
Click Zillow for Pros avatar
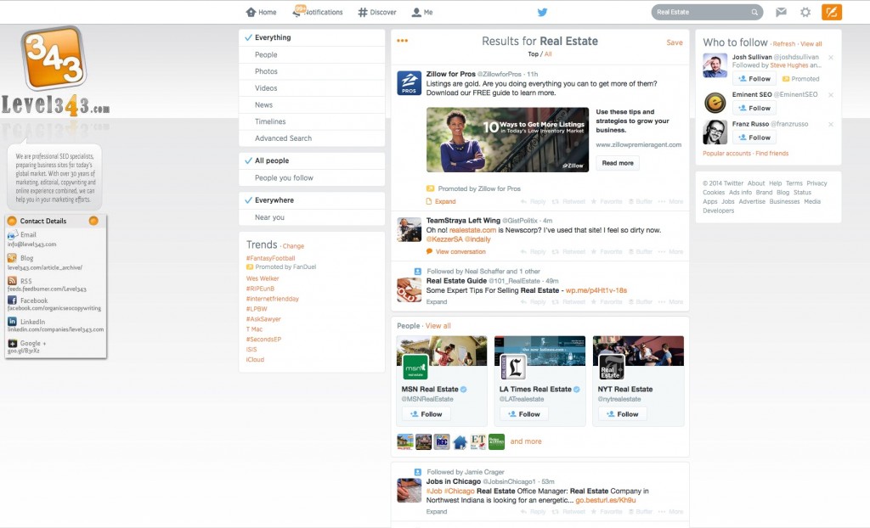[x=409, y=82]
